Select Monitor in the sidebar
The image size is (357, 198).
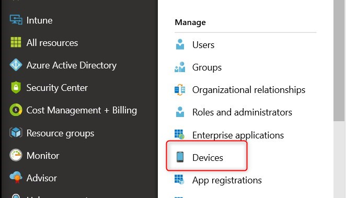[43, 156]
